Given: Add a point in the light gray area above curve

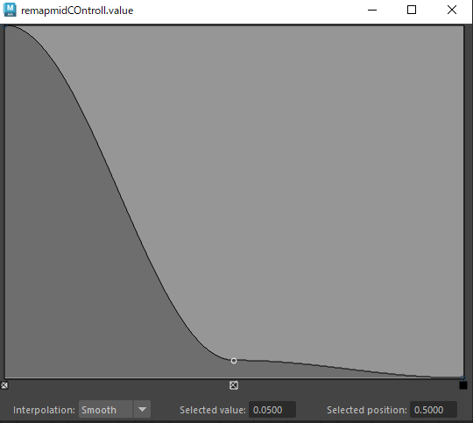Looking at the screenshot, I should [301, 181].
